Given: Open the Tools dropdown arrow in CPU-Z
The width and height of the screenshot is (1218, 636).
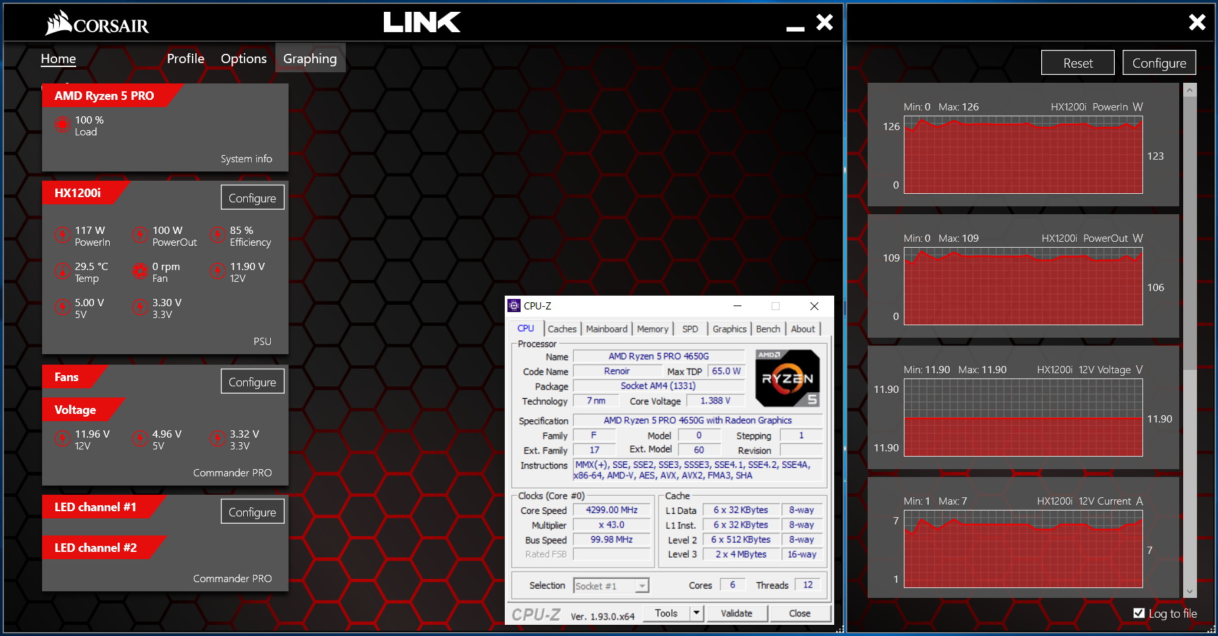Looking at the screenshot, I should [697, 613].
